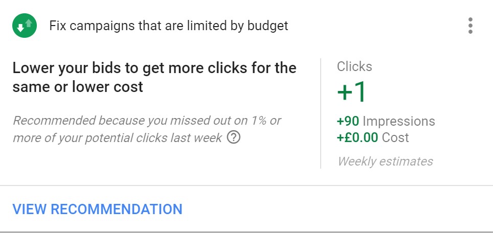This screenshot has width=493, height=233.
Task: Click the white down arrow inside circle icon
Action: click(x=20, y=28)
